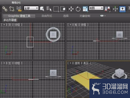Expand the ribbon display options dropdown
This screenshot has height=98, width=130.
tap(103, 16)
